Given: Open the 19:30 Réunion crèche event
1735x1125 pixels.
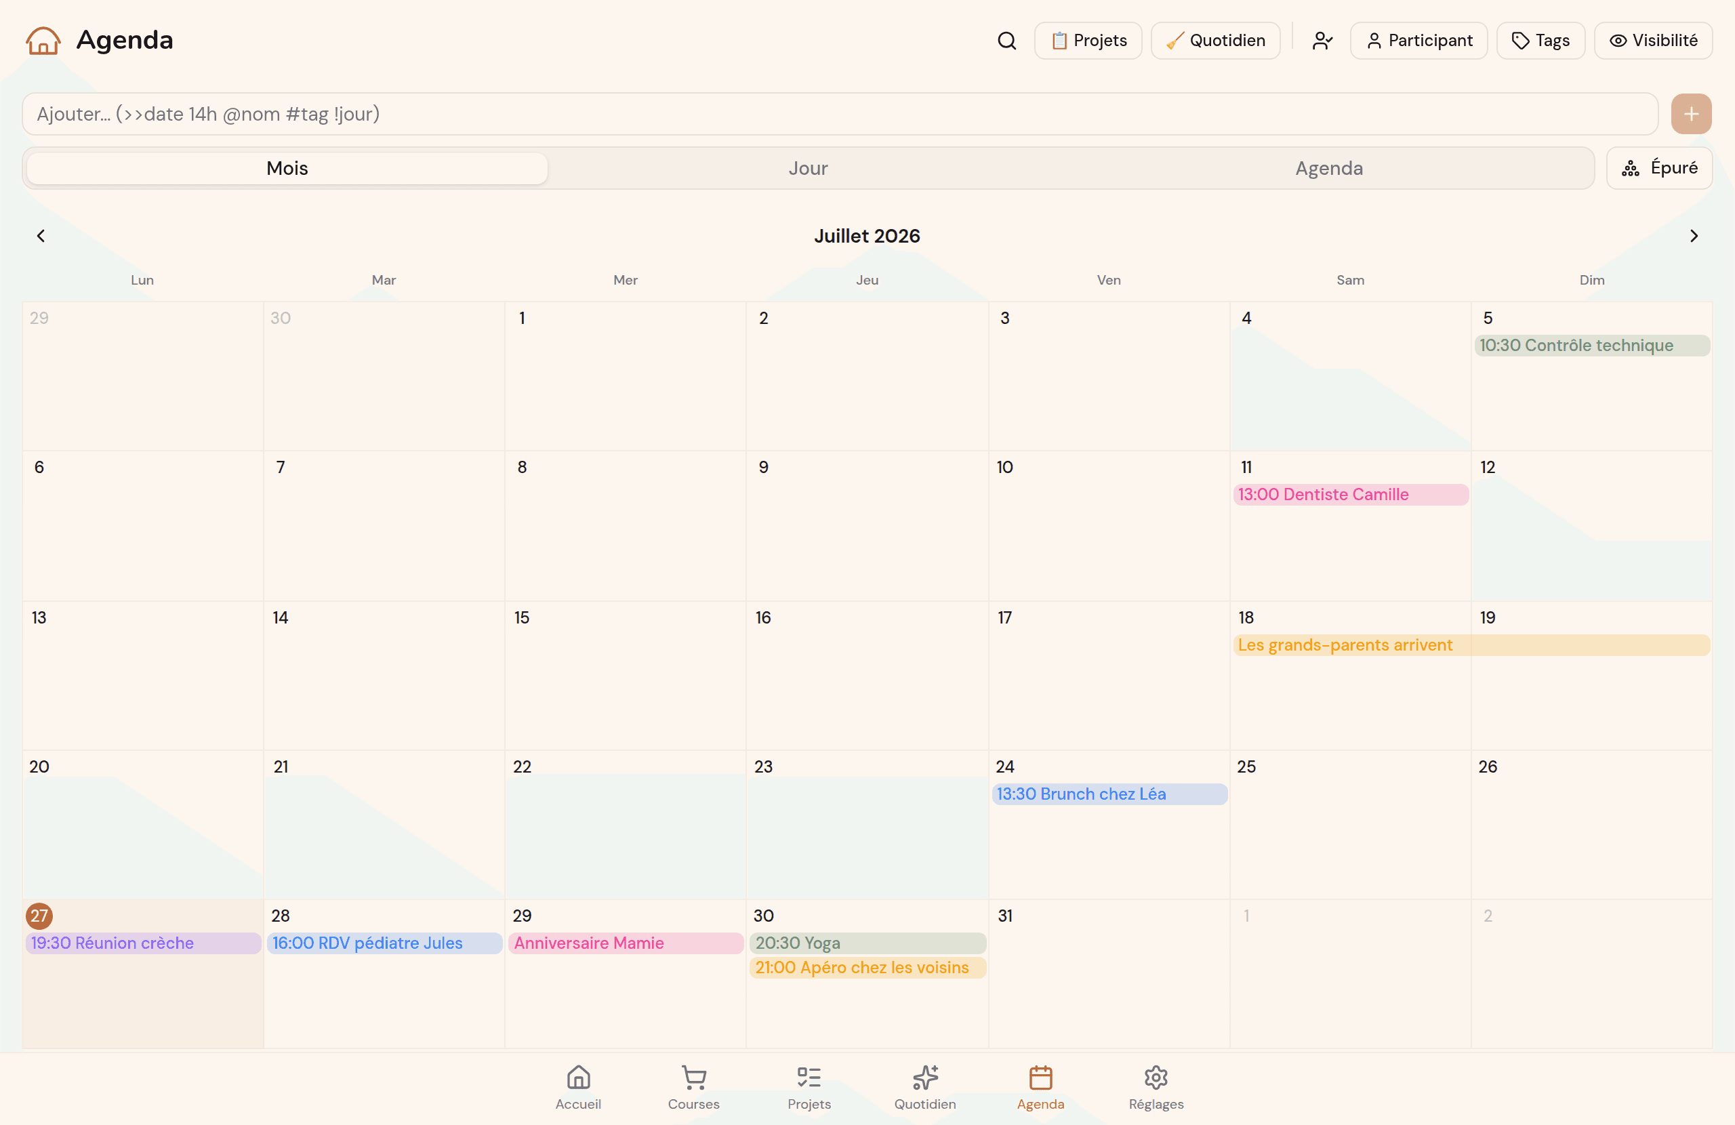Looking at the screenshot, I should pos(143,943).
